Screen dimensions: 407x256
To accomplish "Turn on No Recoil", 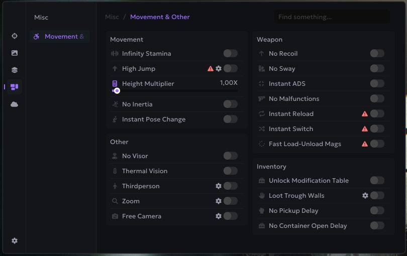I will [377, 53].
